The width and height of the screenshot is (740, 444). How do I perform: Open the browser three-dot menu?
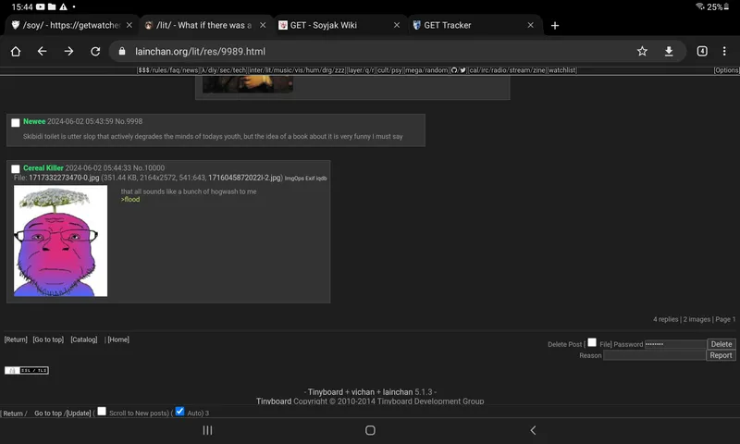coord(726,52)
